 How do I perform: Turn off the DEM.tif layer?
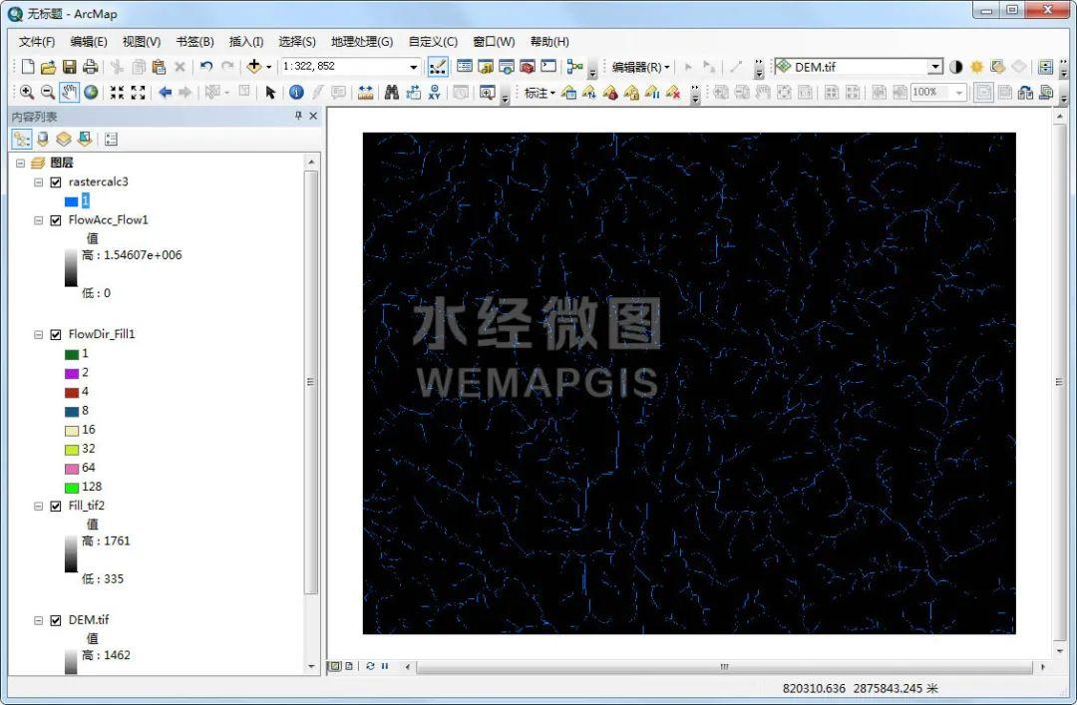click(x=56, y=620)
